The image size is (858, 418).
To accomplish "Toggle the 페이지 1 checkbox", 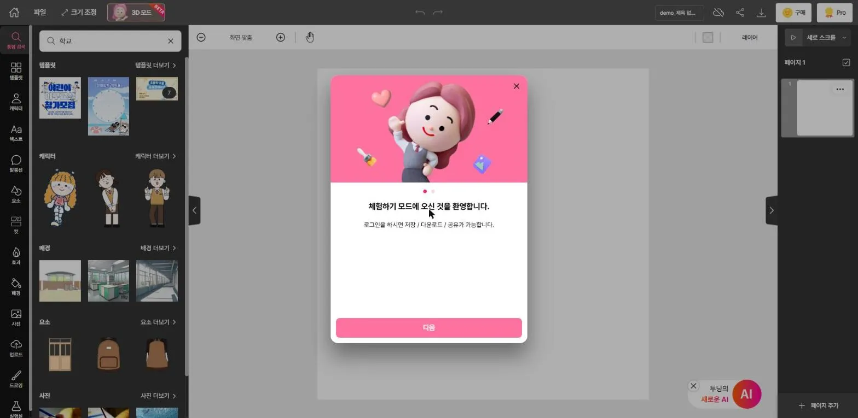I will click(x=846, y=62).
